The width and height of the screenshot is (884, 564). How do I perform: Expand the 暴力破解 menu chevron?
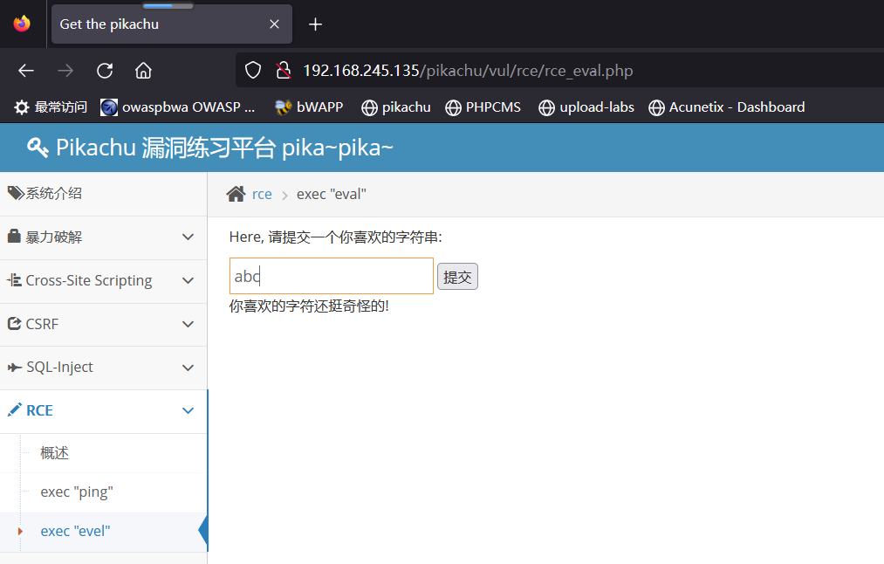[x=188, y=237]
